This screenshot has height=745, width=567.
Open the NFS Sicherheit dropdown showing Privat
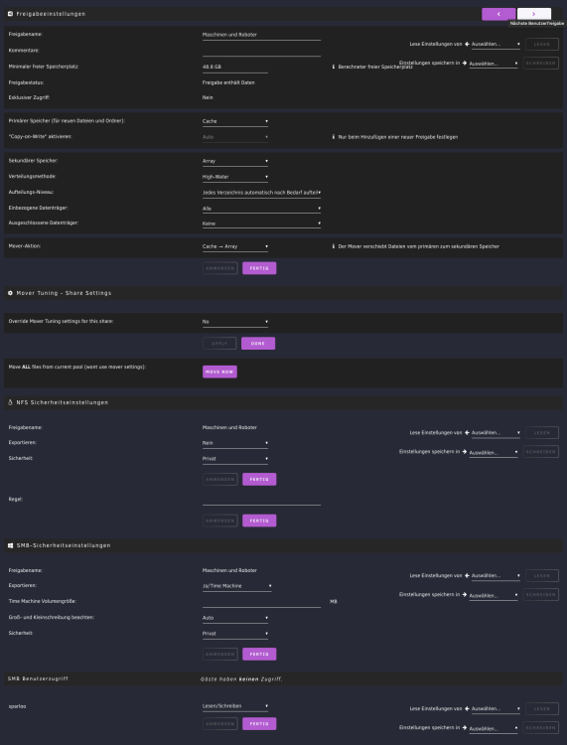pyautogui.click(x=235, y=459)
